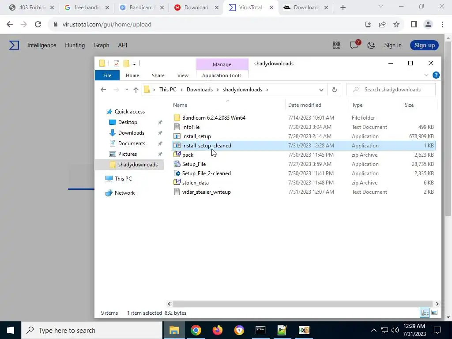Screen dimensions: 452x339
Task: Click Explorer back navigation arrow
Action: coord(103,90)
